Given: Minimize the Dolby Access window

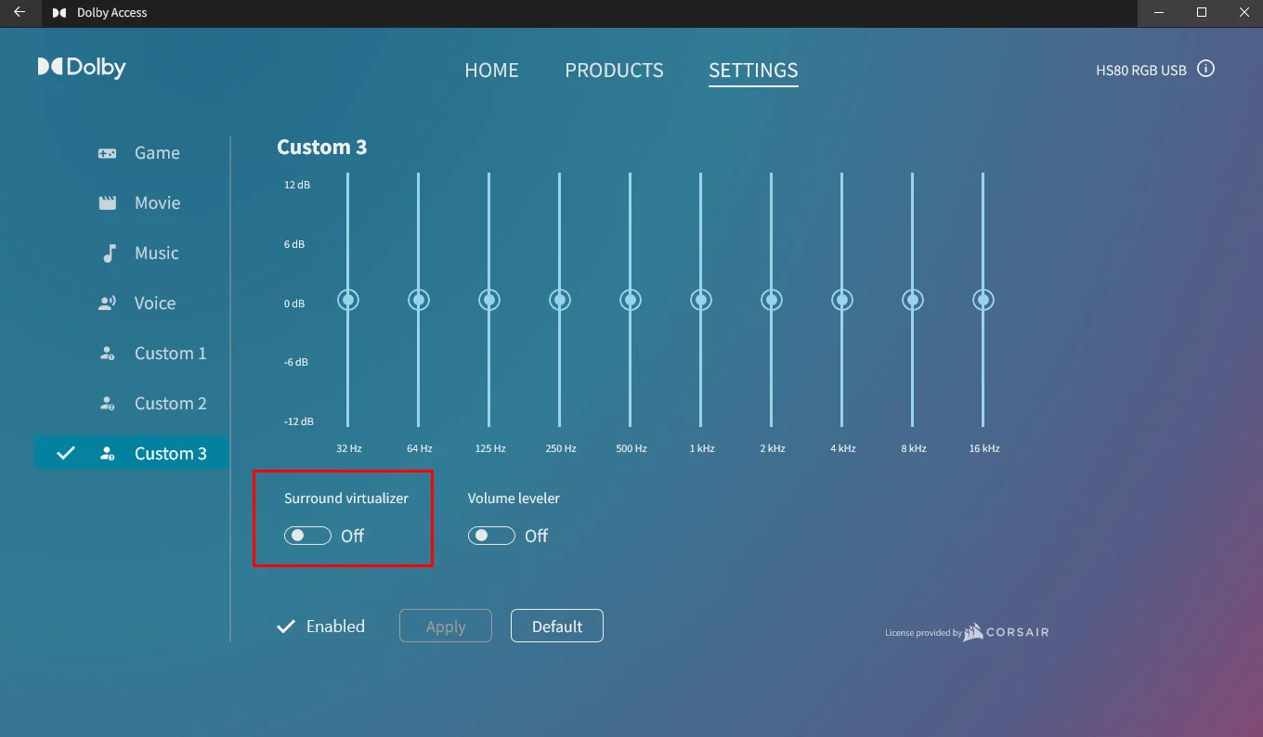Looking at the screenshot, I should (1159, 13).
